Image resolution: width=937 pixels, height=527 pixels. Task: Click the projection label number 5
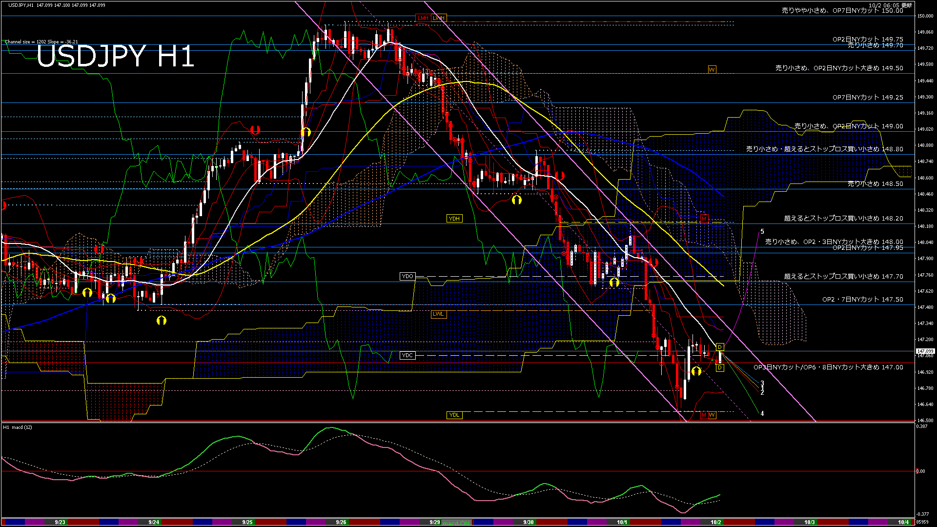click(762, 232)
